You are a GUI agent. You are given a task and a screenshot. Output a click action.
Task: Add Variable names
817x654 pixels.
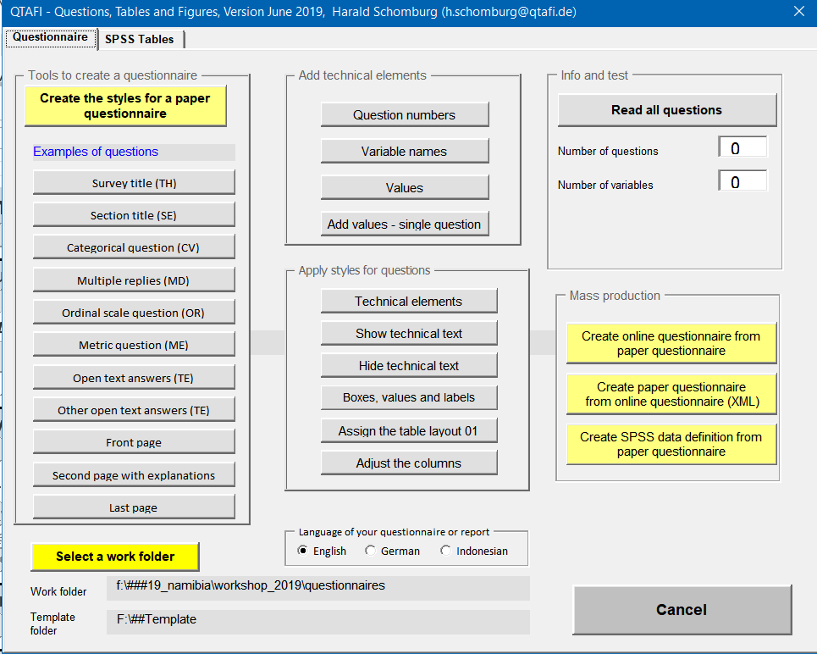click(405, 152)
